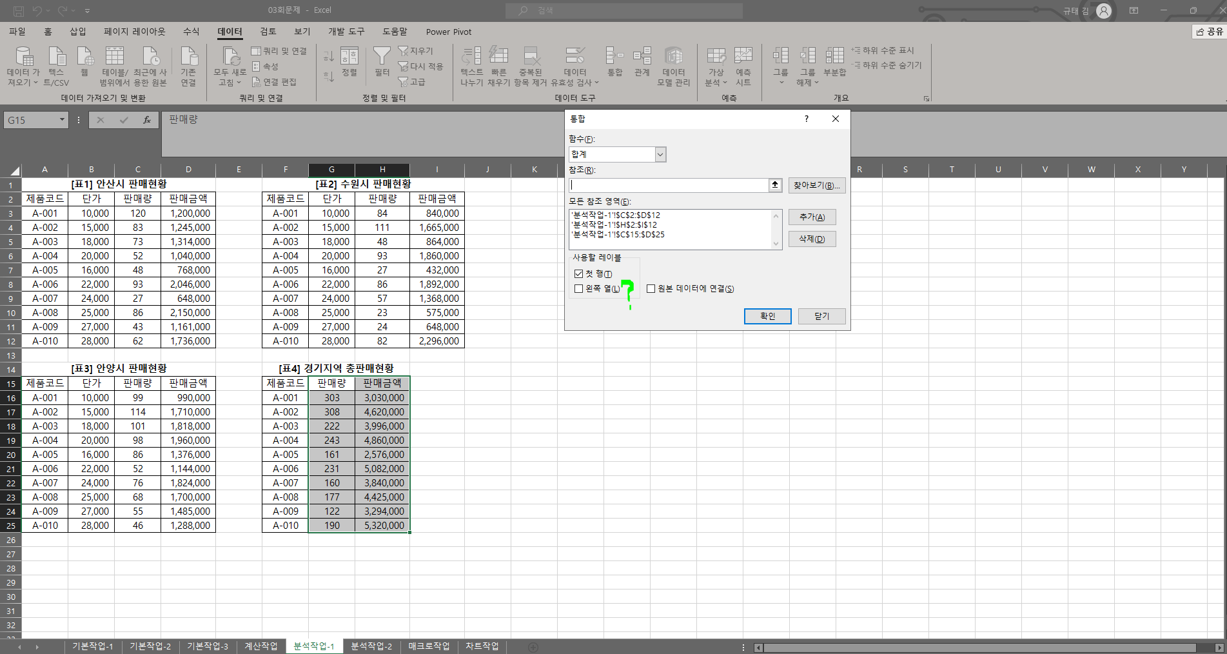Enable 원본 데이터에 연결 checkbox
The width and height of the screenshot is (1227, 654).
point(651,289)
